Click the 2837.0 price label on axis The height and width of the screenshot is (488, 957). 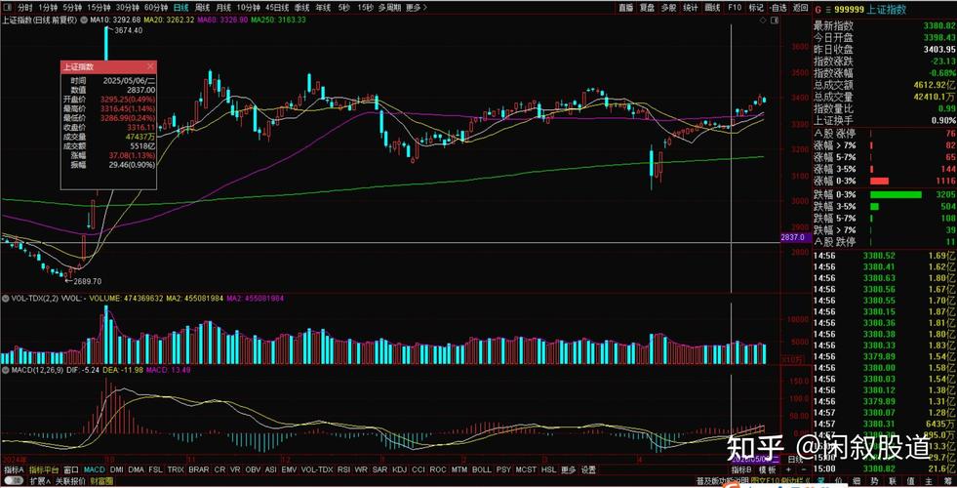point(791,238)
